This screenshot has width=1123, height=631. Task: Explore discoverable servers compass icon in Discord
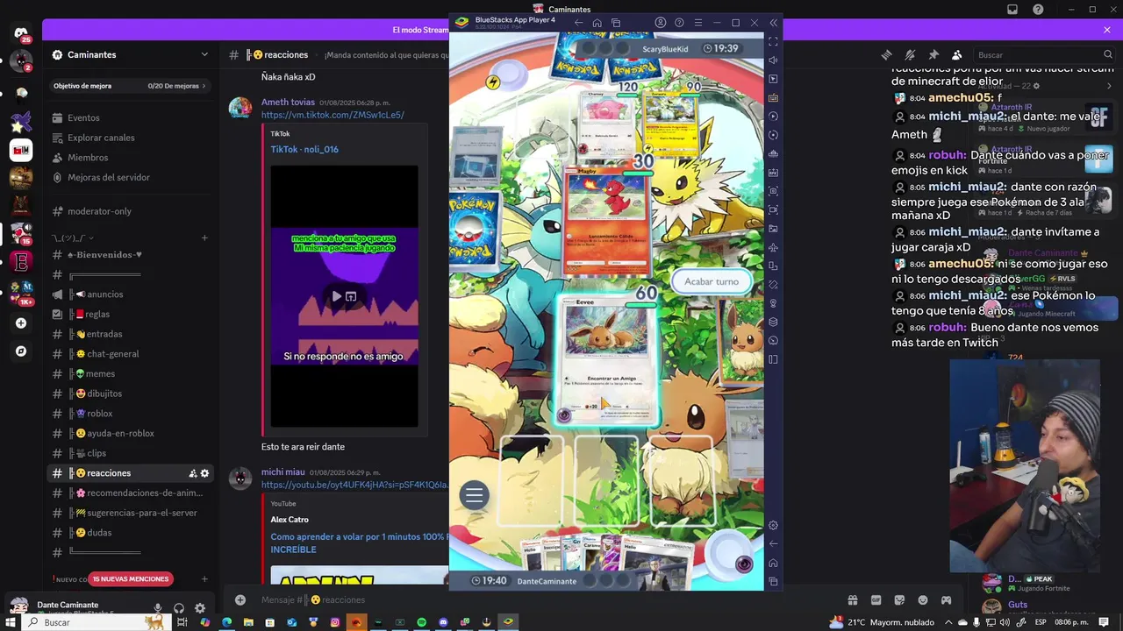coord(21,351)
